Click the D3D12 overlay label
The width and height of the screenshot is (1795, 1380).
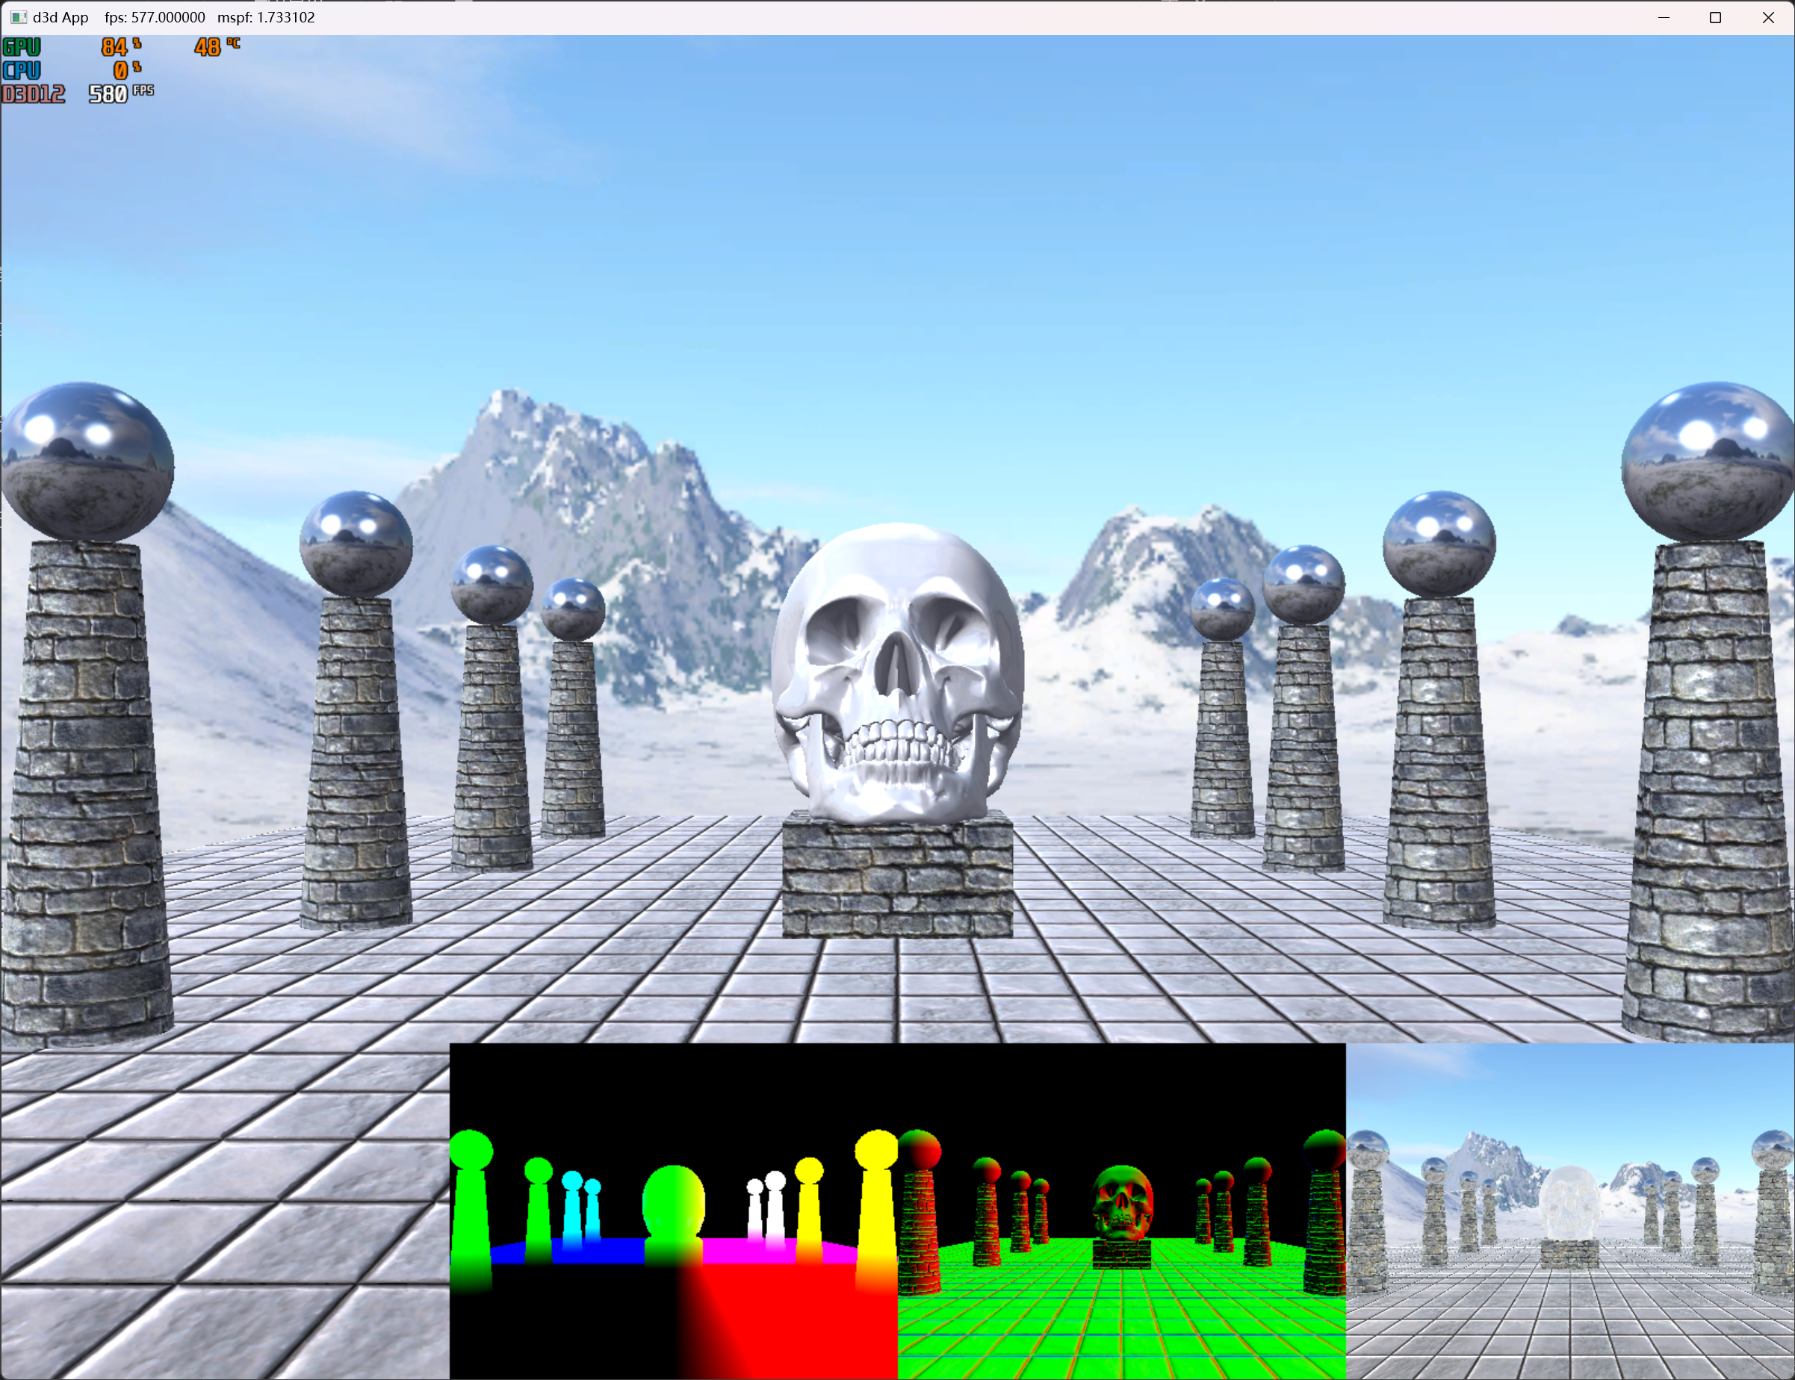click(34, 94)
